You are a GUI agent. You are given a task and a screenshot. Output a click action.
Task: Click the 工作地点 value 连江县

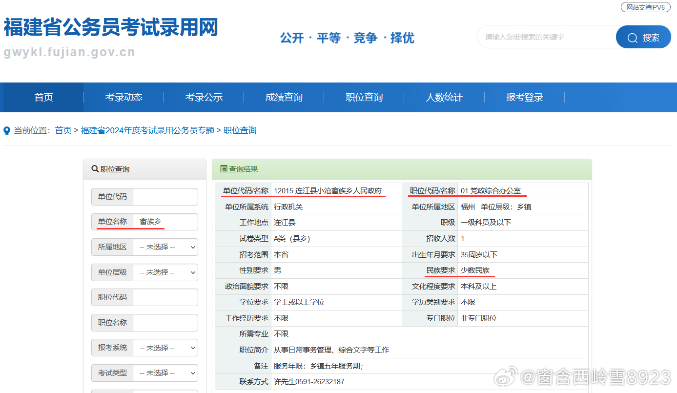pyautogui.click(x=285, y=223)
